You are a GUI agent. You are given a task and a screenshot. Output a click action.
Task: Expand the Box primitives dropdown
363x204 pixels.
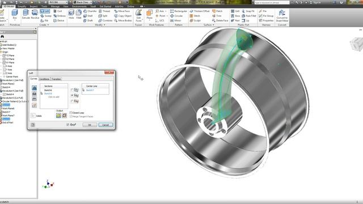[x=15, y=20]
